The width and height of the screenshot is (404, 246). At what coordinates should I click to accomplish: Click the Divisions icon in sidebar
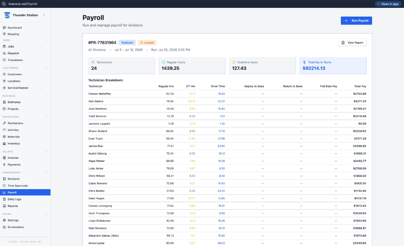coord(4,179)
